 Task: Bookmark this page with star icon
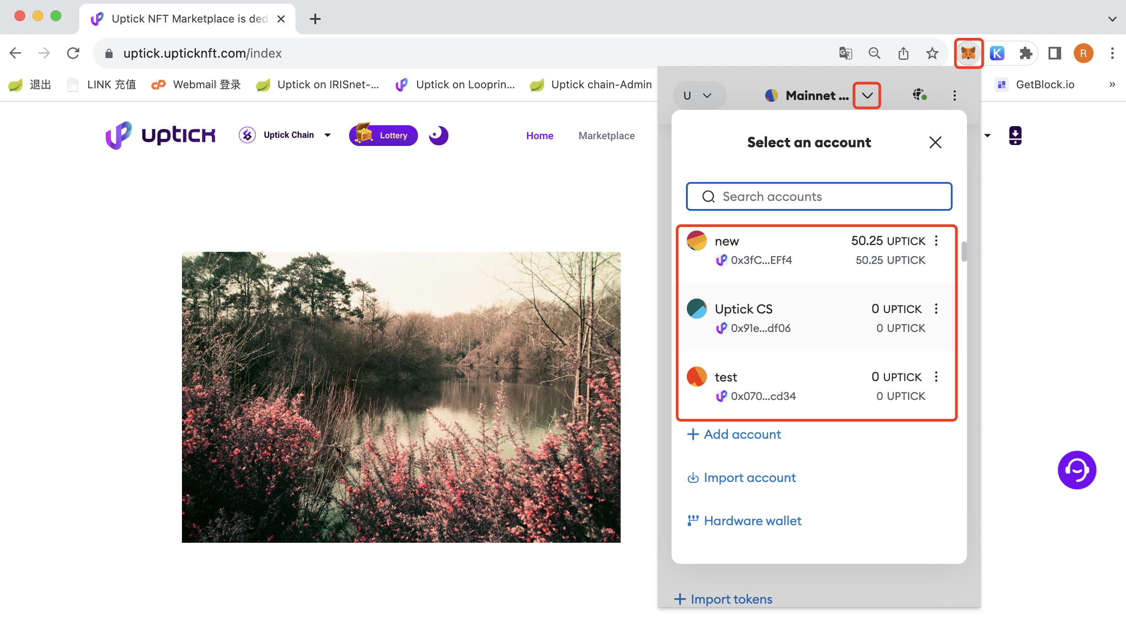click(932, 53)
